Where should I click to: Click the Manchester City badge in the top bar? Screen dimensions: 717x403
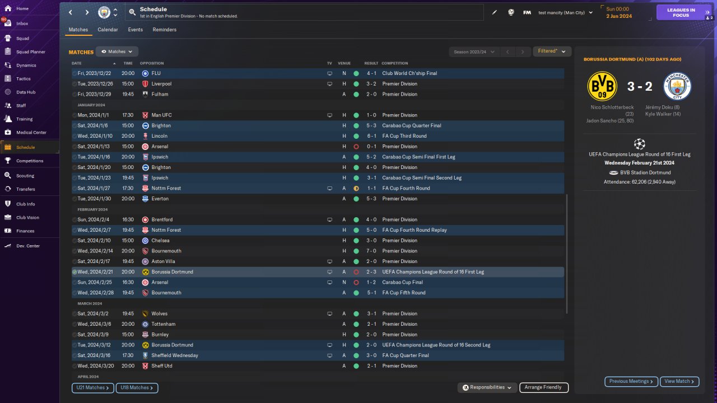(x=104, y=12)
